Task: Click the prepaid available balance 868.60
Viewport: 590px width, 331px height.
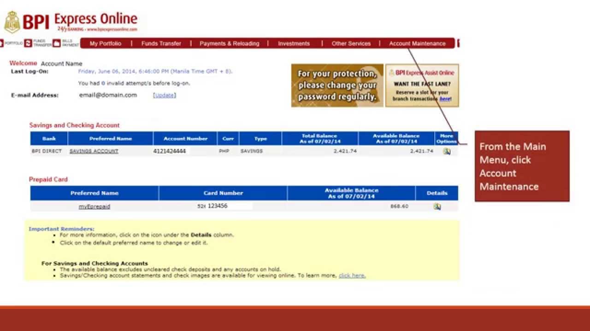Action: 399,206
